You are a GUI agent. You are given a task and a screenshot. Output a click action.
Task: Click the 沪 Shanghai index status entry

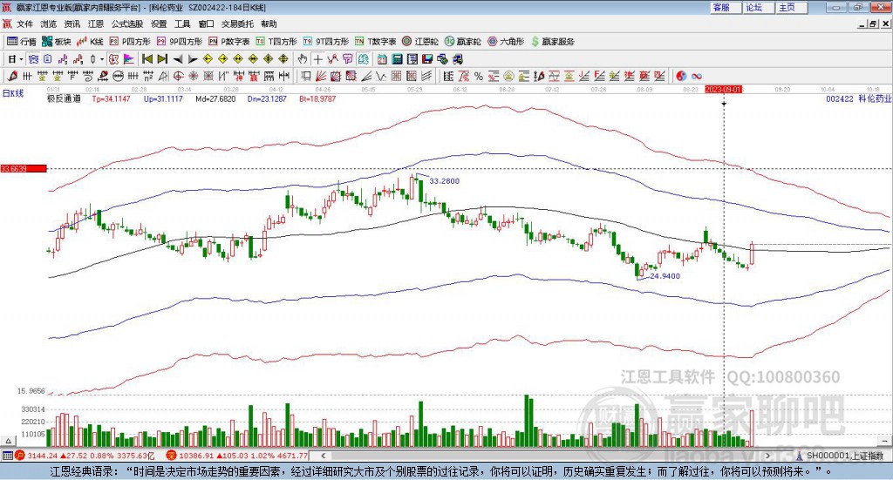point(85,456)
